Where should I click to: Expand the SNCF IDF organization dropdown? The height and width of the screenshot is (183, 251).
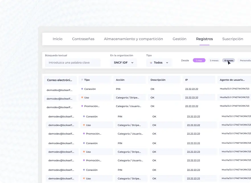click(124, 62)
